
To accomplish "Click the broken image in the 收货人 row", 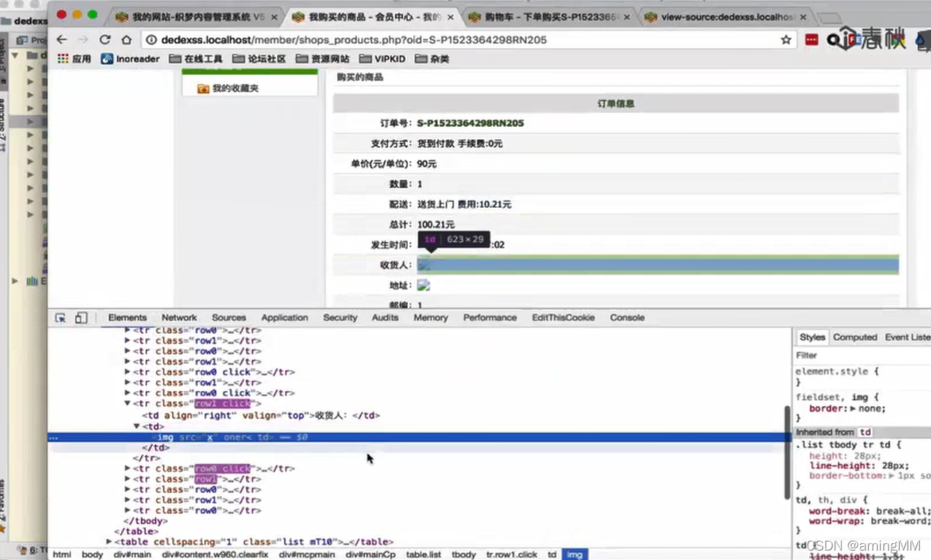I will pyautogui.click(x=423, y=265).
